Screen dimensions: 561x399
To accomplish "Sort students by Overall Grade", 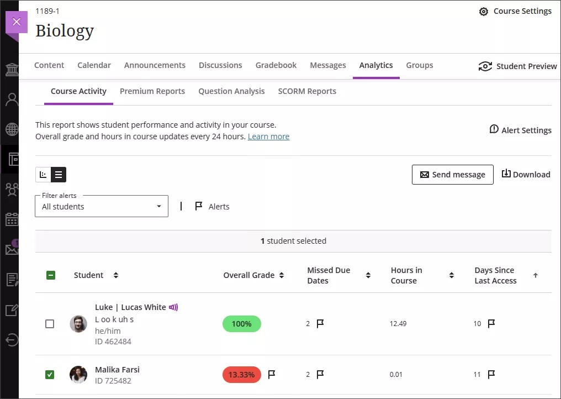I will coord(282,275).
